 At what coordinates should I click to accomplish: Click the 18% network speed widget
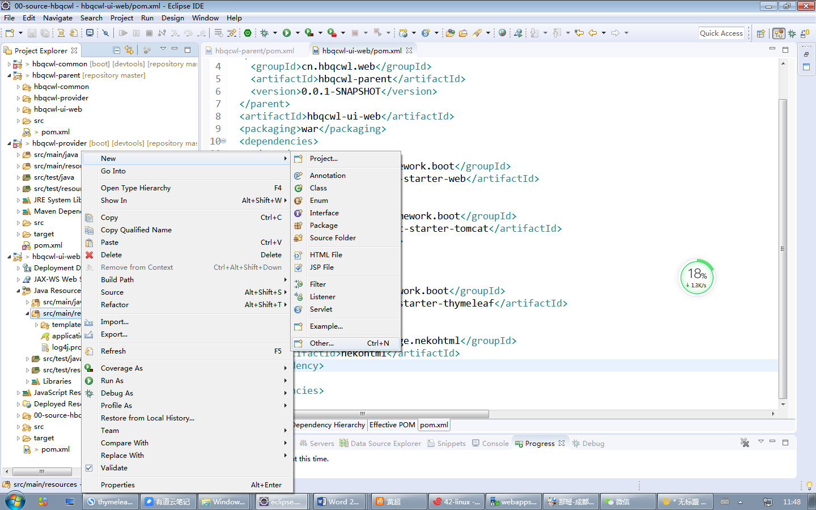697,277
